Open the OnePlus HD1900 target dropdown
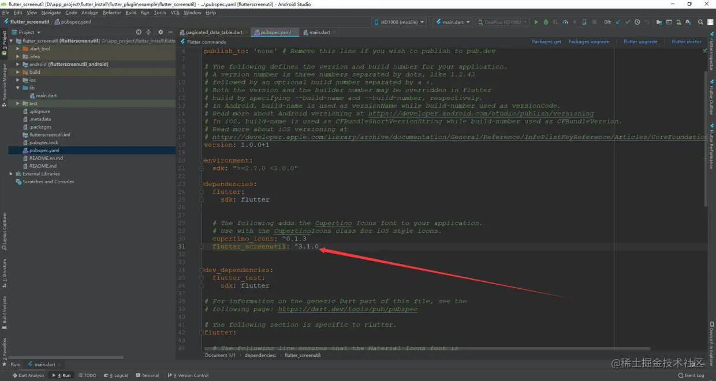Viewport: 716px width, 381px height. click(x=502, y=22)
